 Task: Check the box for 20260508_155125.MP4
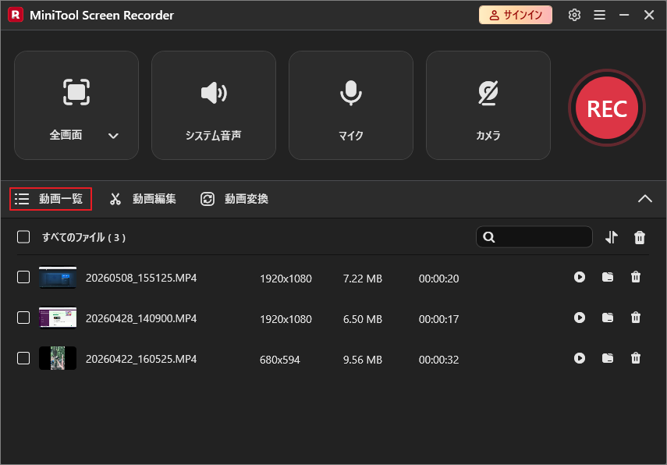point(23,278)
